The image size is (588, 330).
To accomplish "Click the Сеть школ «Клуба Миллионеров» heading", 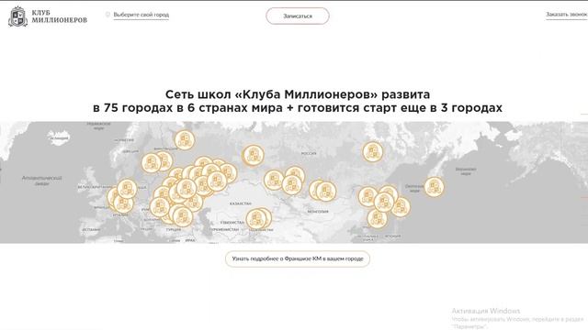I will click(298, 101).
